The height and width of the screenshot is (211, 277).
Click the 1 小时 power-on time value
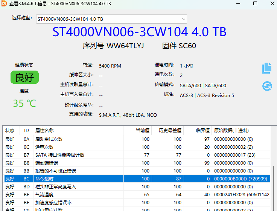pyautogui.click(x=186, y=66)
